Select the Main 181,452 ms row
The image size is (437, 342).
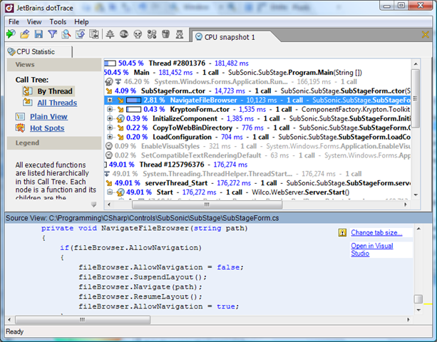coord(257,73)
